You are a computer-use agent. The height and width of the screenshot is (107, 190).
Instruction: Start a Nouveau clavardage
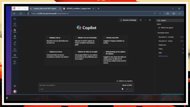(x=128, y=20)
